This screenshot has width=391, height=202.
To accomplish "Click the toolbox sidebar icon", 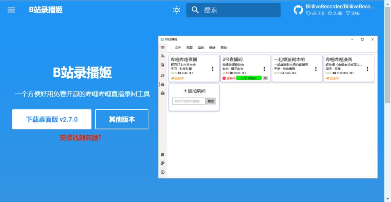I will click(163, 93).
